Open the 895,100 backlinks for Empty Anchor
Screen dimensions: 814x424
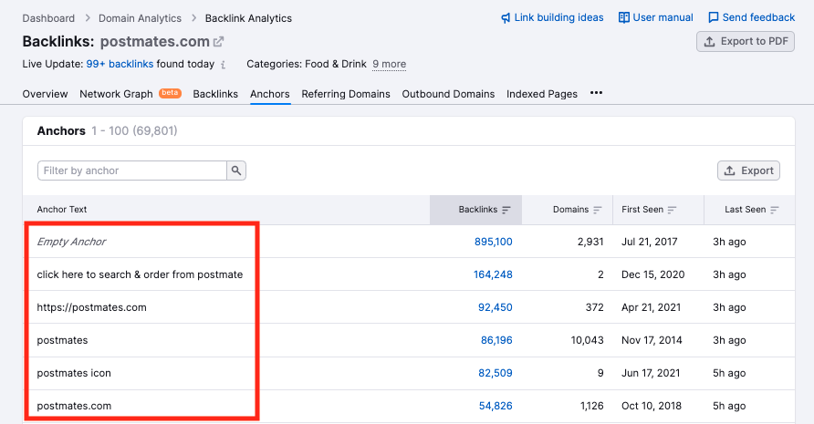493,242
